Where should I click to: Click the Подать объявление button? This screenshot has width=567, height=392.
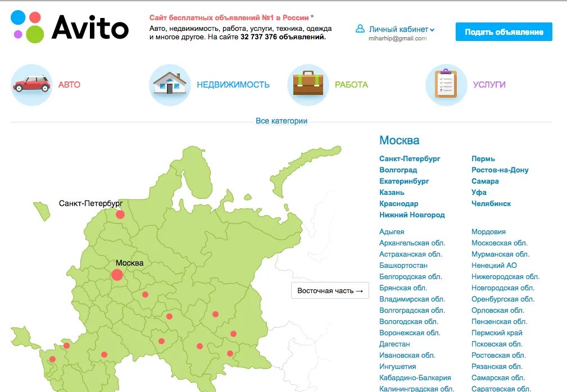click(504, 32)
